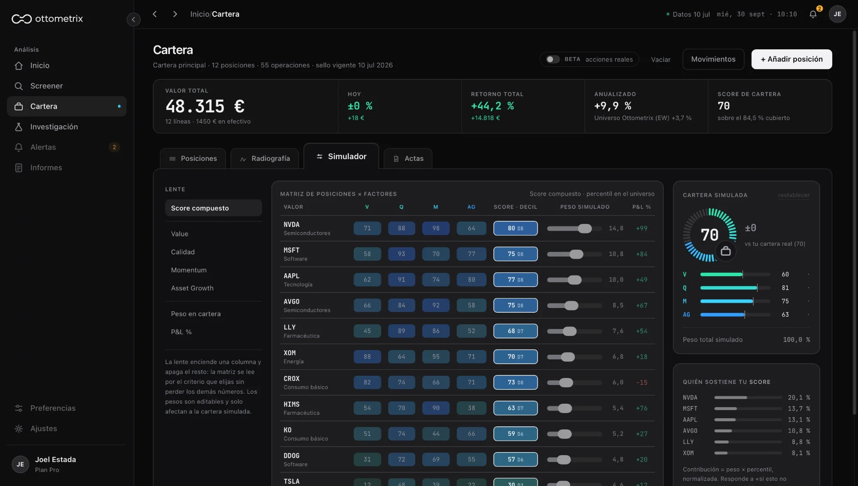
Task: Select the Value lens
Action: tap(213, 234)
